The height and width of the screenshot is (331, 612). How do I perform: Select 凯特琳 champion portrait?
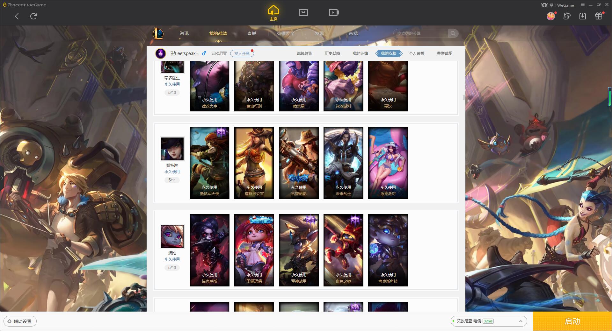click(x=172, y=149)
